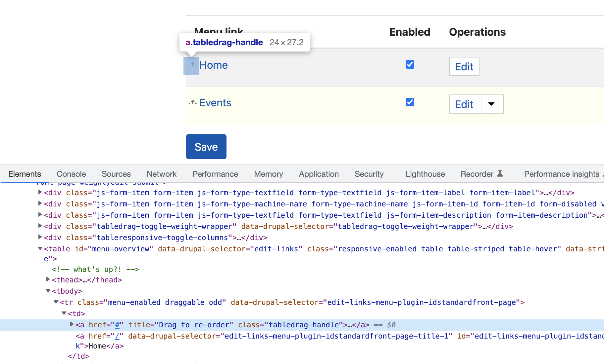The height and width of the screenshot is (364, 604).
Task: Switch to the Console tab
Action: pyautogui.click(x=71, y=174)
